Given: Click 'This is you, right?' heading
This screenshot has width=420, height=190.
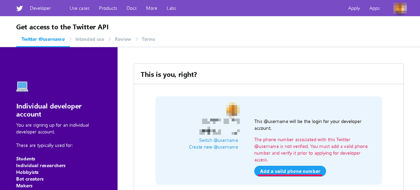Looking at the screenshot, I should (169, 75).
